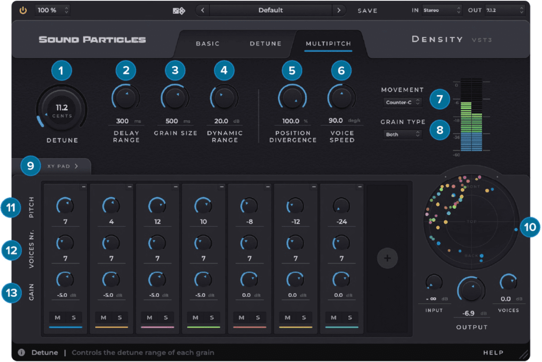Click the Dynamic Range knob
Viewport: 542px width, 362px height.
(224, 98)
